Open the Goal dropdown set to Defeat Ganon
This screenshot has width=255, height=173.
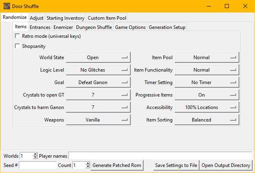click(98, 82)
